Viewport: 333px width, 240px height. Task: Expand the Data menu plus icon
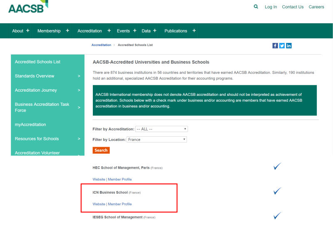(x=154, y=30)
